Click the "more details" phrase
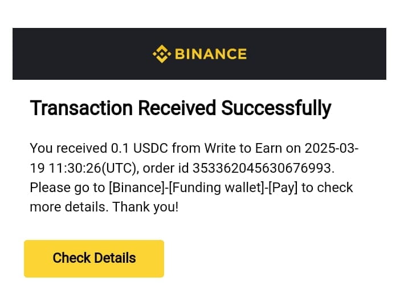Screen dimensions: 404x293 click(68, 206)
